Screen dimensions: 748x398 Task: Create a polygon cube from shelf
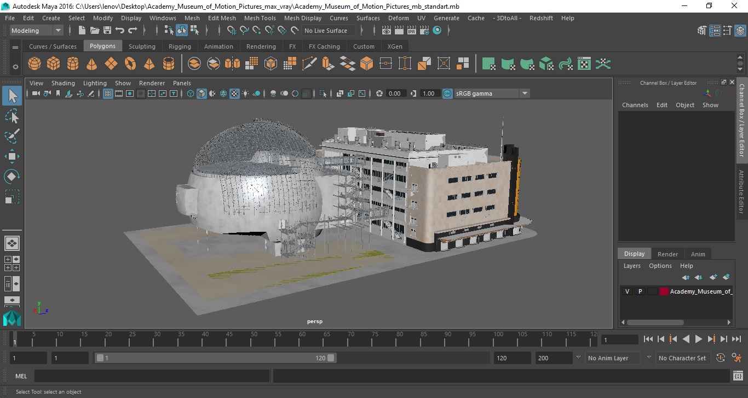pos(54,64)
